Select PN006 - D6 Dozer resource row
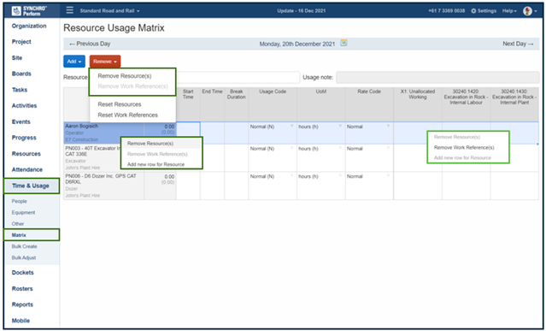The width and height of the screenshot is (546, 331). [103, 186]
